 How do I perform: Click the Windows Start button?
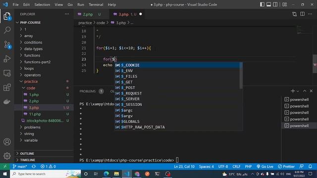click(x=5, y=174)
